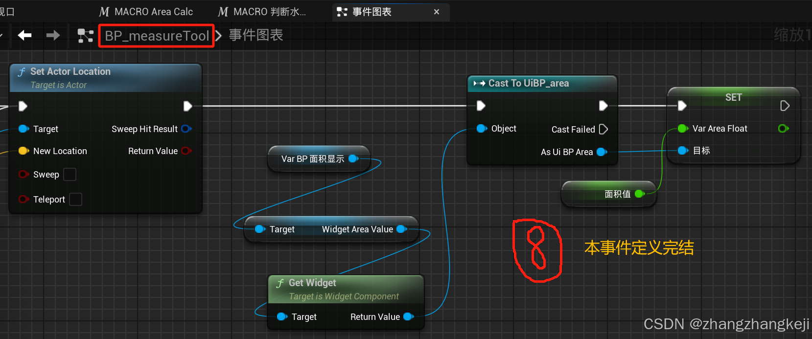Click the graph icon beside the BP_measureTool breadcrumb

pyautogui.click(x=85, y=36)
